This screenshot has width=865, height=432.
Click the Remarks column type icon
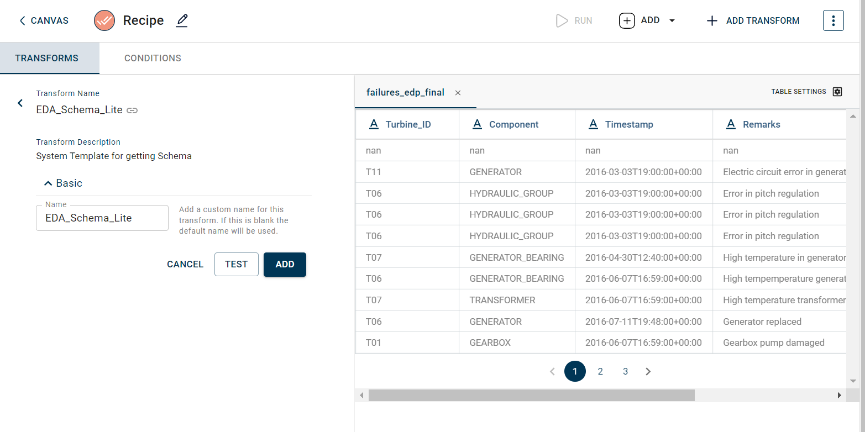[x=731, y=124]
